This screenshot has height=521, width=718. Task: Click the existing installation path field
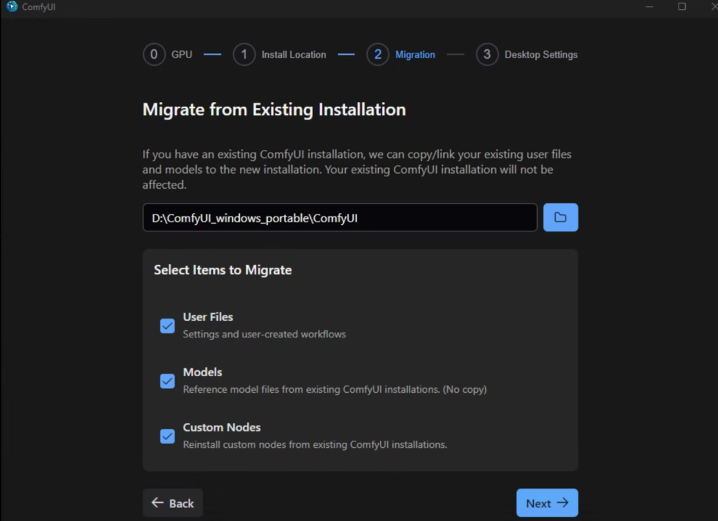coord(340,217)
